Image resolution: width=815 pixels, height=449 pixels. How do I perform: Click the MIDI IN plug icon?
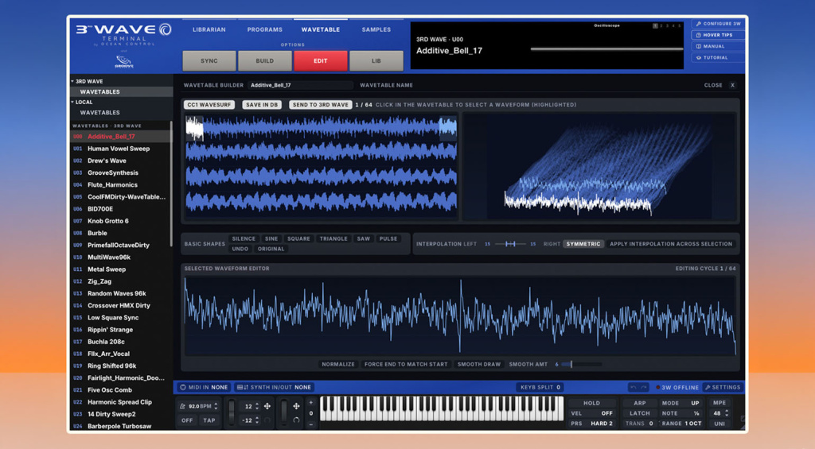(x=182, y=387)
